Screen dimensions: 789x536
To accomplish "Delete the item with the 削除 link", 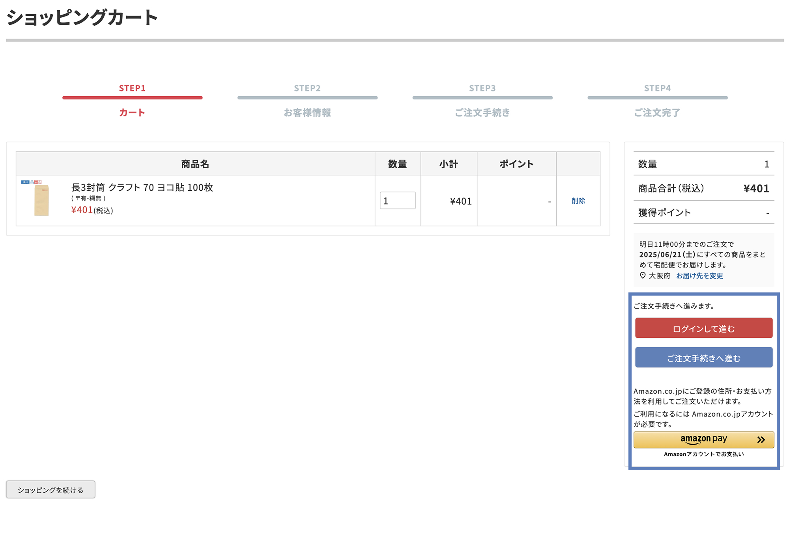I will click(578, 201).
